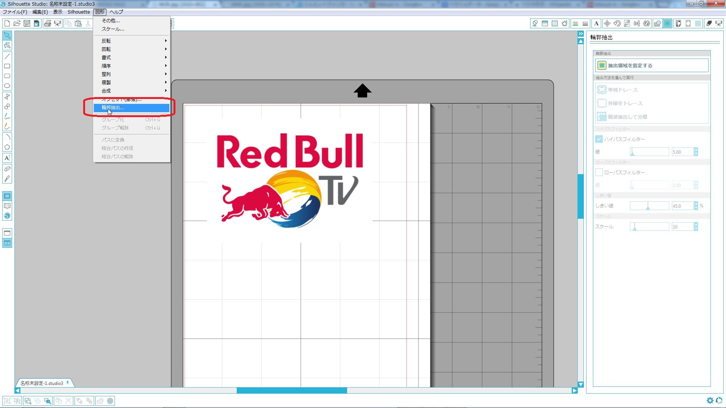Toggle the ローパスフィルター checkbox

[599, 172]
